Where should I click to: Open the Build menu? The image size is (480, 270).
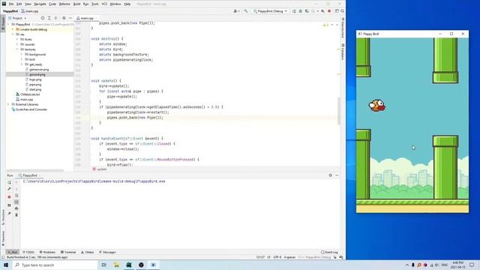tap(76, 4)
